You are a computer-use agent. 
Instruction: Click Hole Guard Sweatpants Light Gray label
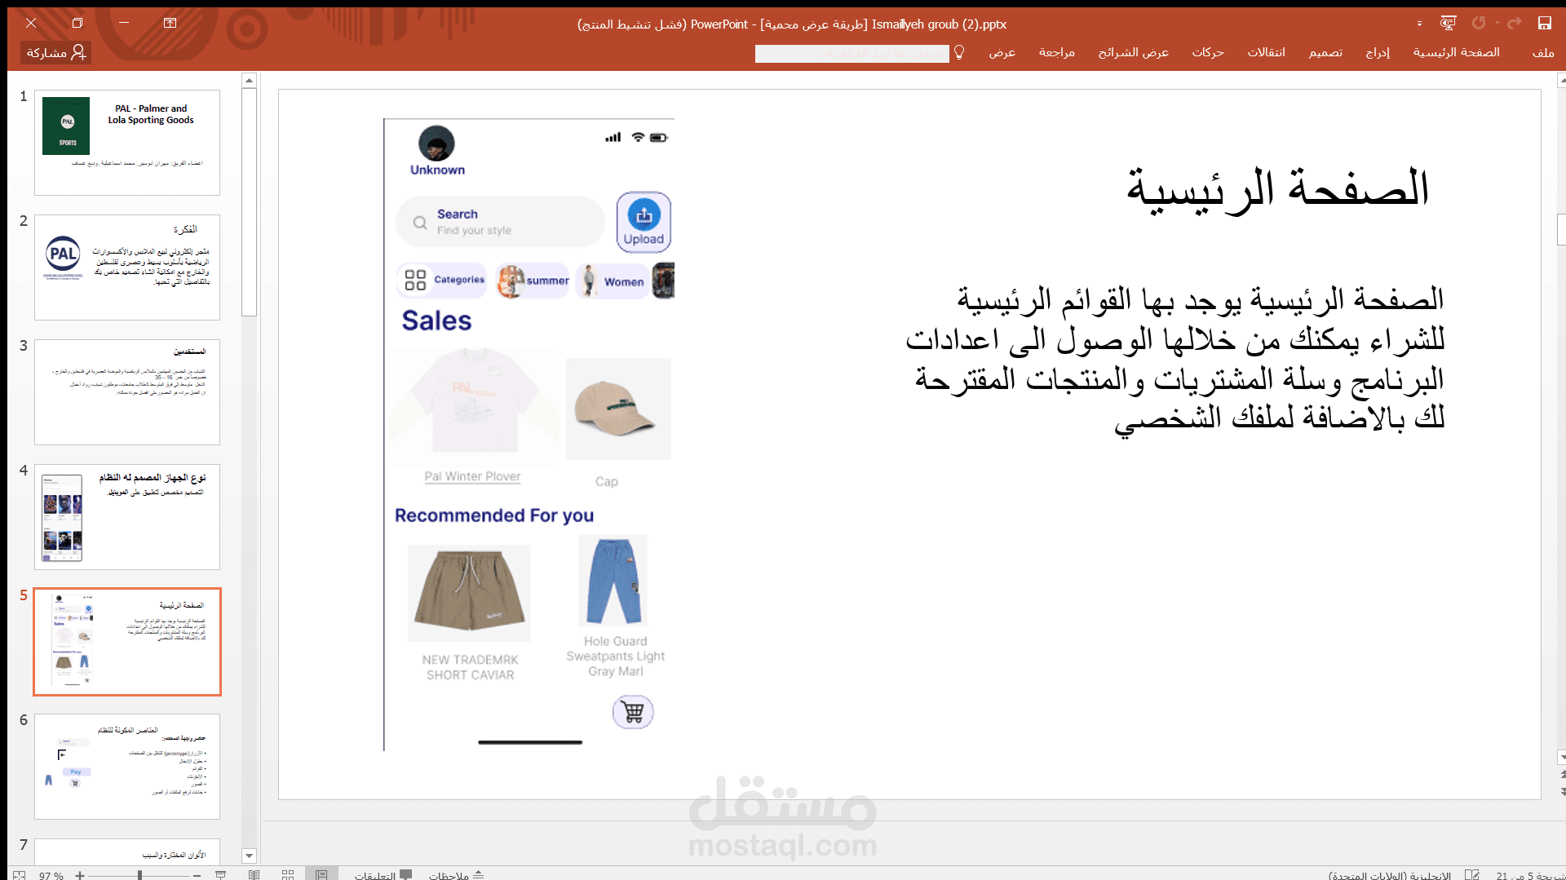point(616,657)
